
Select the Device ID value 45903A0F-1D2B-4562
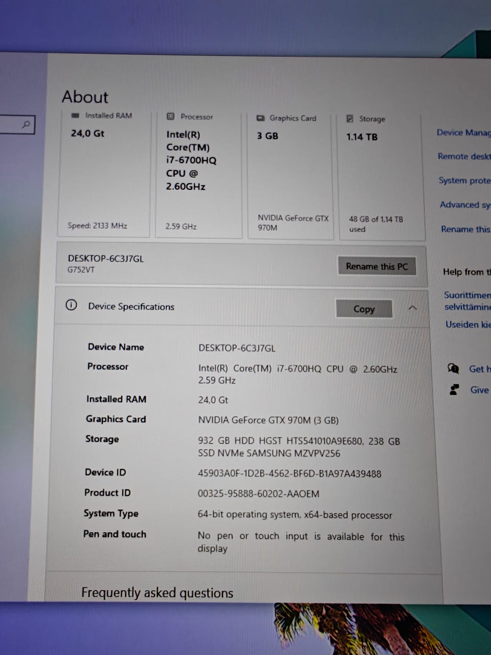pyautogui.click(x=289, y=474)
